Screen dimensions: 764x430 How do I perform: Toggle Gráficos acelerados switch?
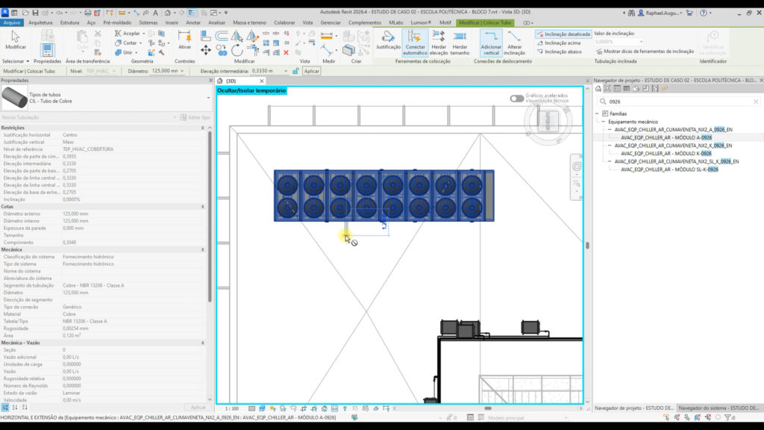coord(516,99)
